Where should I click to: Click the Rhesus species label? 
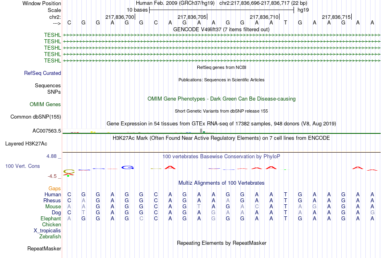pos(52,200)
